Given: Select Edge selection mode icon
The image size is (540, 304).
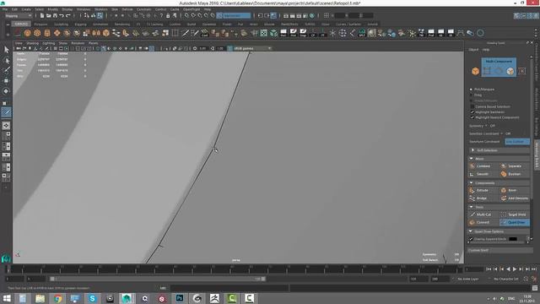Looking at the screenshot, I should point(499,71).
